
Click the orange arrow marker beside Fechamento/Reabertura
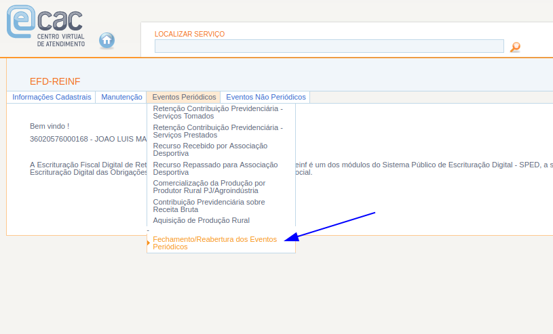pos(149,243)
